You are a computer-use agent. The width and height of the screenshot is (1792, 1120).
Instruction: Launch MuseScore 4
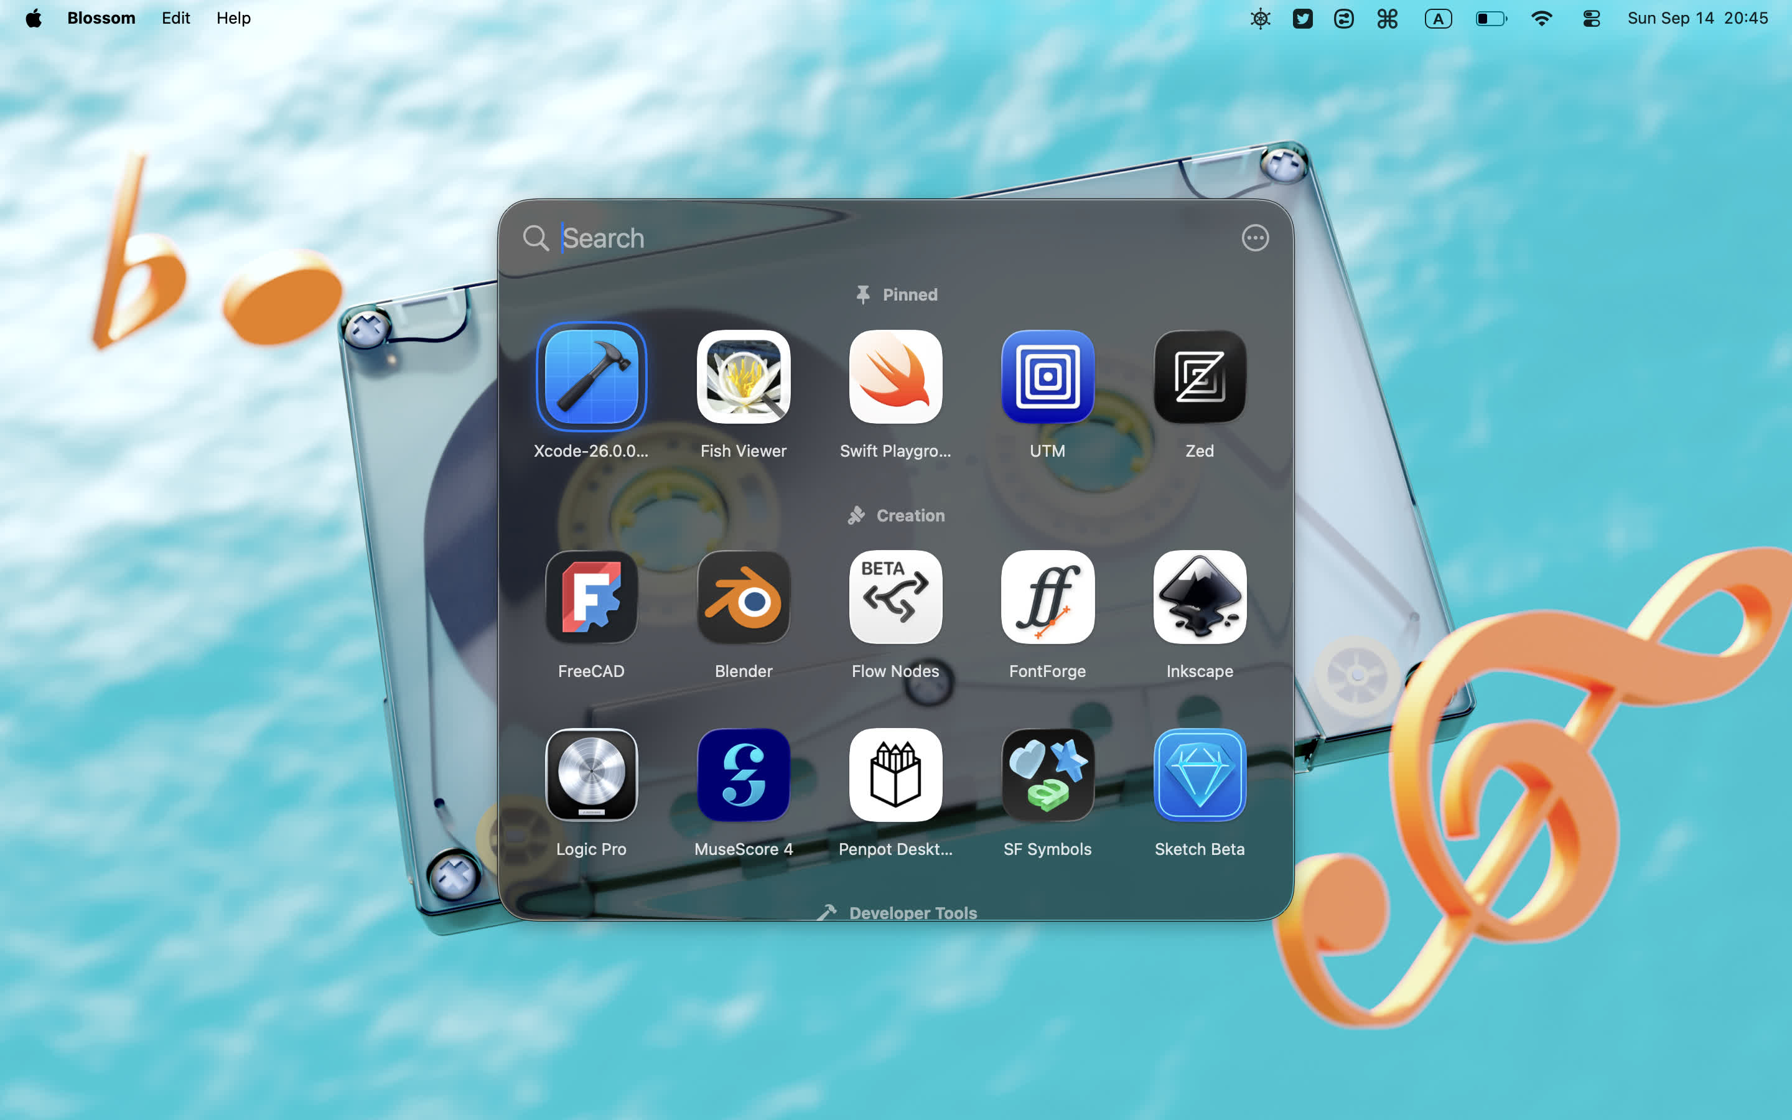(744, 774)
